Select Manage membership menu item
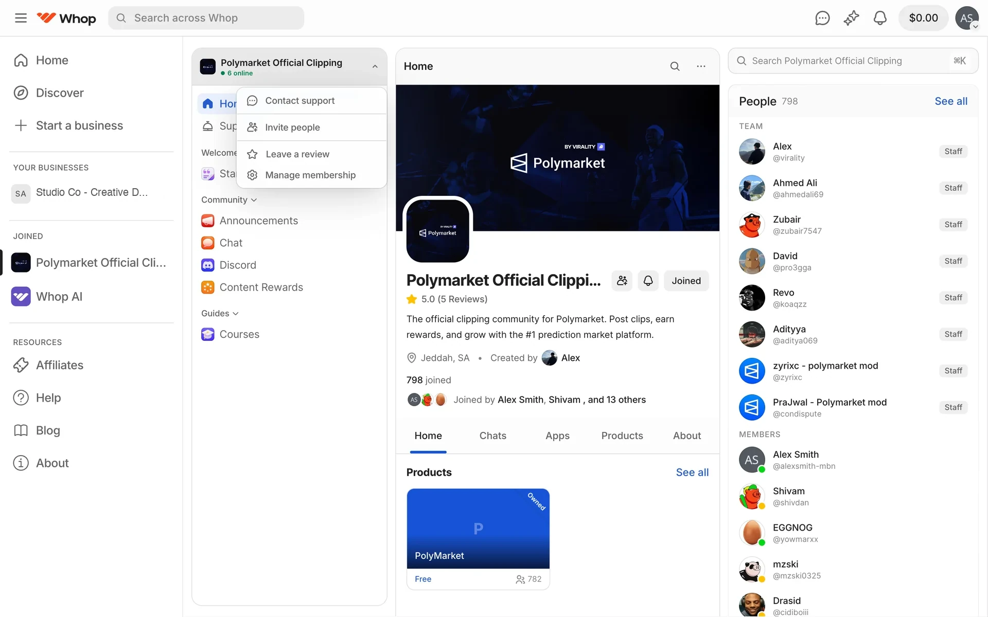The width and height of the screenshot is (988, 617). click(311, 175)
